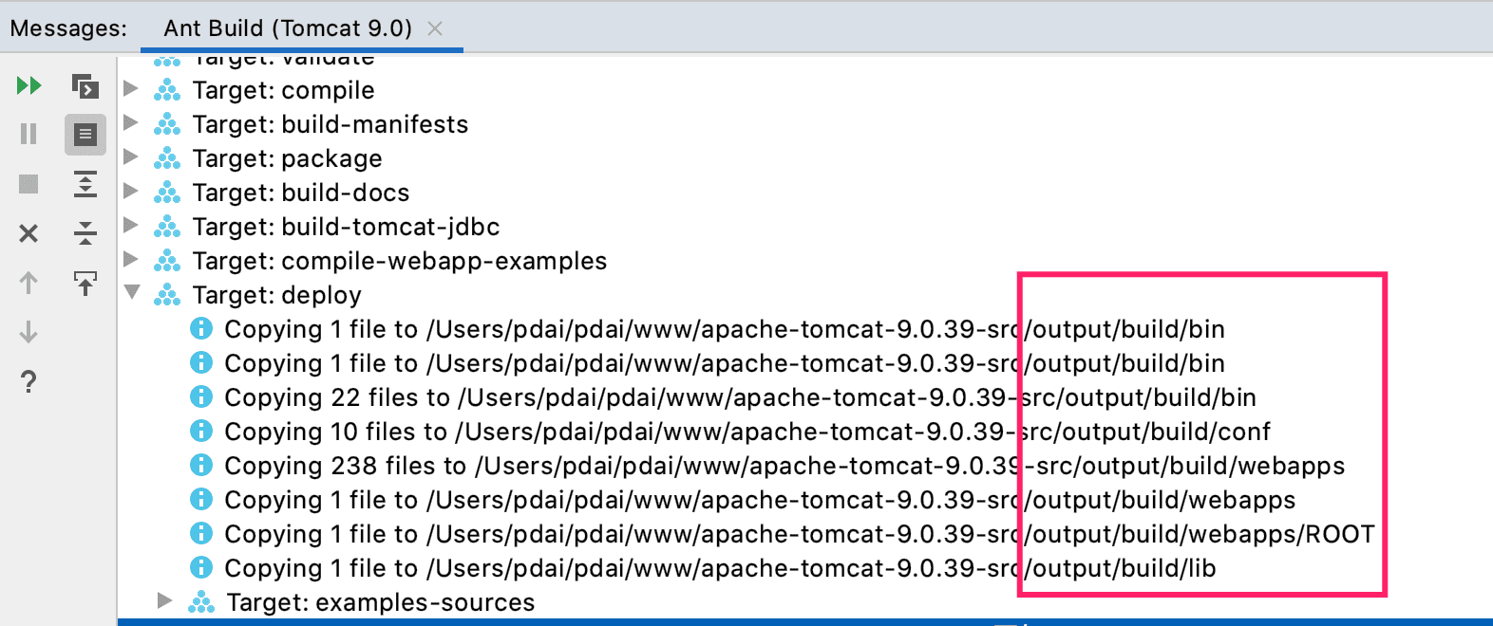Viewport: 1493px width, 626px height.
Task: Select the Target: package tree item
Action: pos(287,158)
